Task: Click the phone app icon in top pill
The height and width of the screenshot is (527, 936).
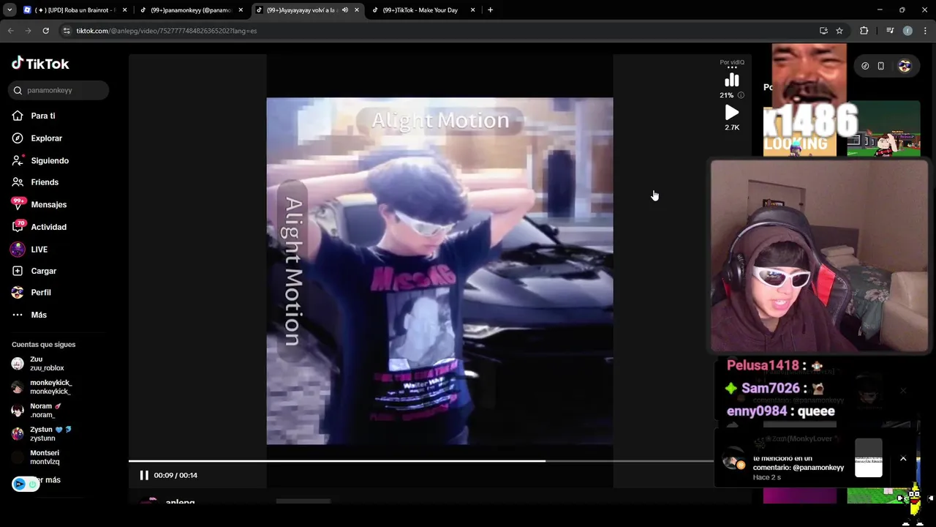Action: coord(880,66)
